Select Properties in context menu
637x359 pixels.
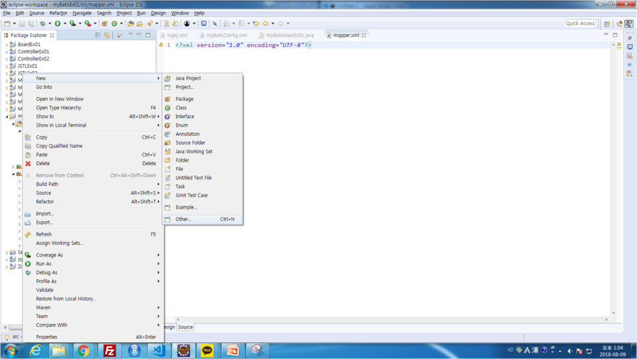tap(92, 337)
